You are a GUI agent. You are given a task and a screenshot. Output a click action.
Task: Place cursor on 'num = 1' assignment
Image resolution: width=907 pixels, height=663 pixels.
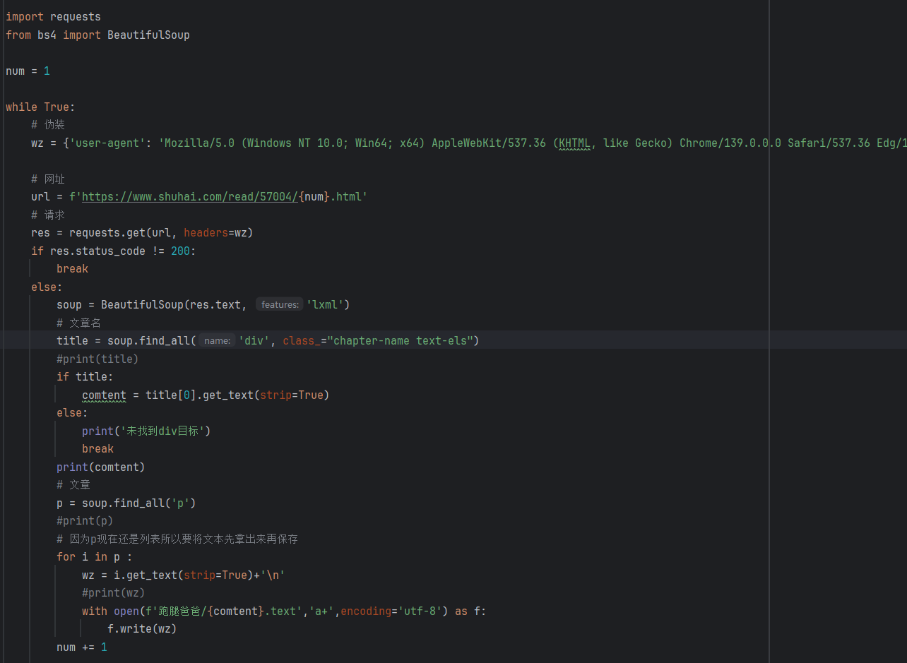click(28, 71)
